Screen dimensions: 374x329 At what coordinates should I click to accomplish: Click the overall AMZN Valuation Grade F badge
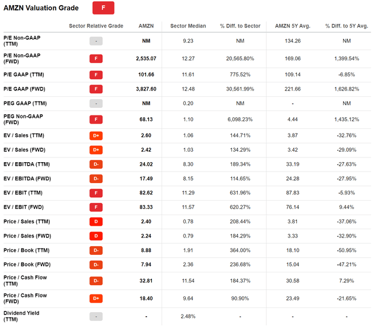click(x=103, y=8)
